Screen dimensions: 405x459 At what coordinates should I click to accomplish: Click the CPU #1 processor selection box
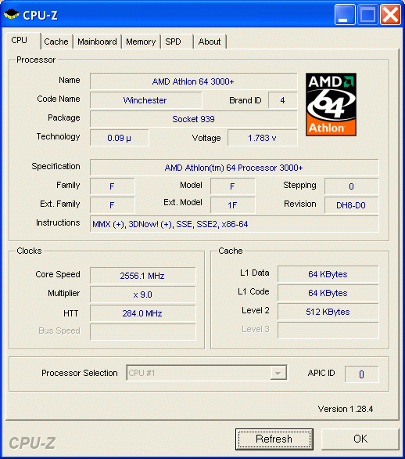[206, 373]
